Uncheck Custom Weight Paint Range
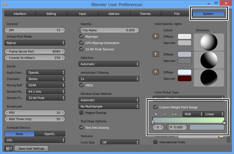This screenshot has width=234, height=154. click(x=156, y=107)
